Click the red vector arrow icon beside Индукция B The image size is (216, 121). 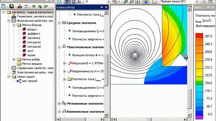(70, 63)
